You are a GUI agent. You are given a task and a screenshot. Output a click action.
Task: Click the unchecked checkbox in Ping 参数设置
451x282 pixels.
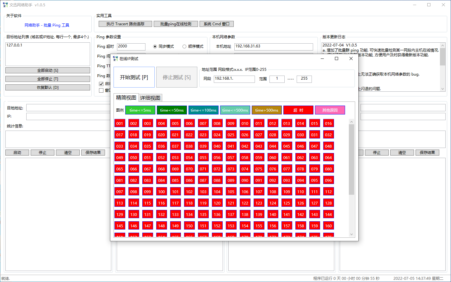click(101, 90)
